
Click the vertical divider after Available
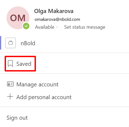pyautogui.click(x=61, y=28)
